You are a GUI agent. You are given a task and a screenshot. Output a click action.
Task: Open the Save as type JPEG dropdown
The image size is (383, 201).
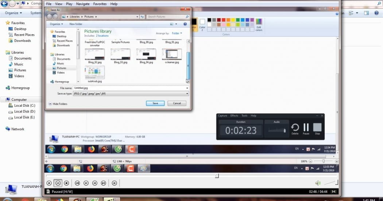(131, 94)
